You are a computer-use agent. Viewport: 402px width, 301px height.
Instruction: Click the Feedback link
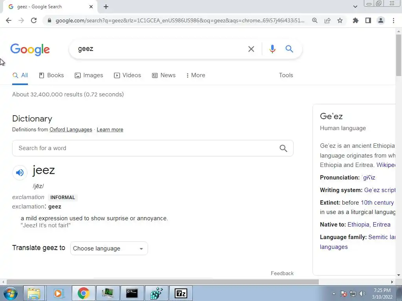click(x=282, y=273)
